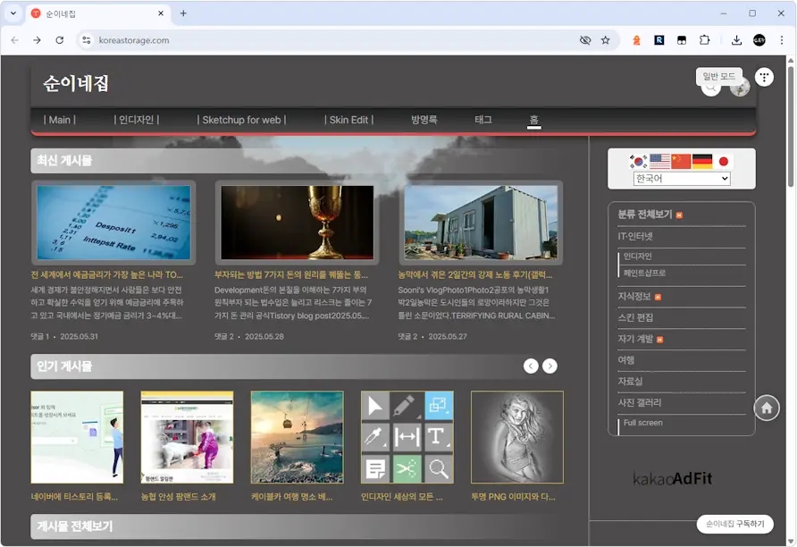Open the golden goblet post thumbnail
The height and width of the screenshot is (547, 797).
(x=298, y=223)
